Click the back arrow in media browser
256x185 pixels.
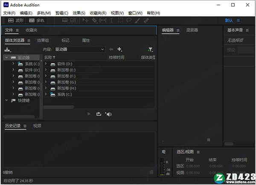pyautogui.click(x=111, y=49)
